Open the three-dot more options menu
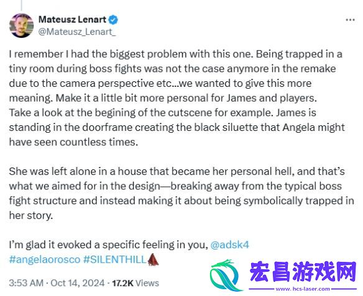This screenshot has height=296, width=363. point(351,20)
